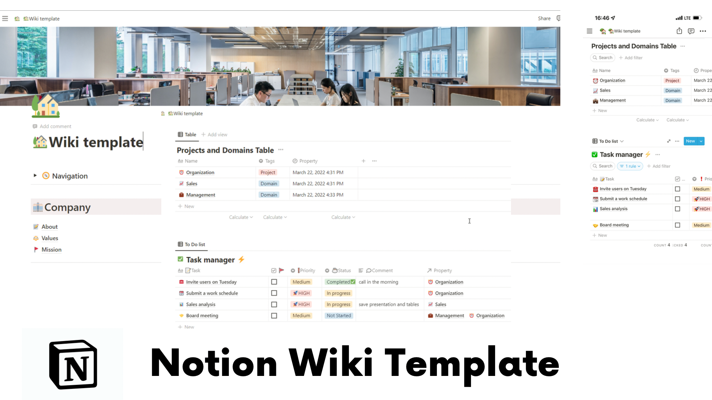Toggle checkbox for Board meeting task
712x400 pixels.
coord(274,315)
